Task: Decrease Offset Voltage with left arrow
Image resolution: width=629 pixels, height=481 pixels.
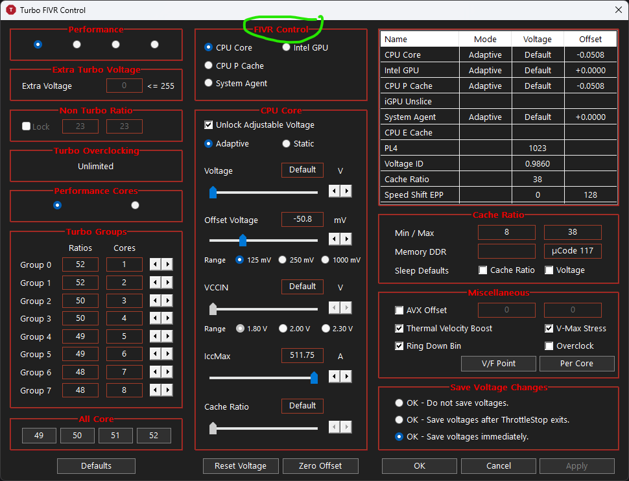Action: pos(334,239)
